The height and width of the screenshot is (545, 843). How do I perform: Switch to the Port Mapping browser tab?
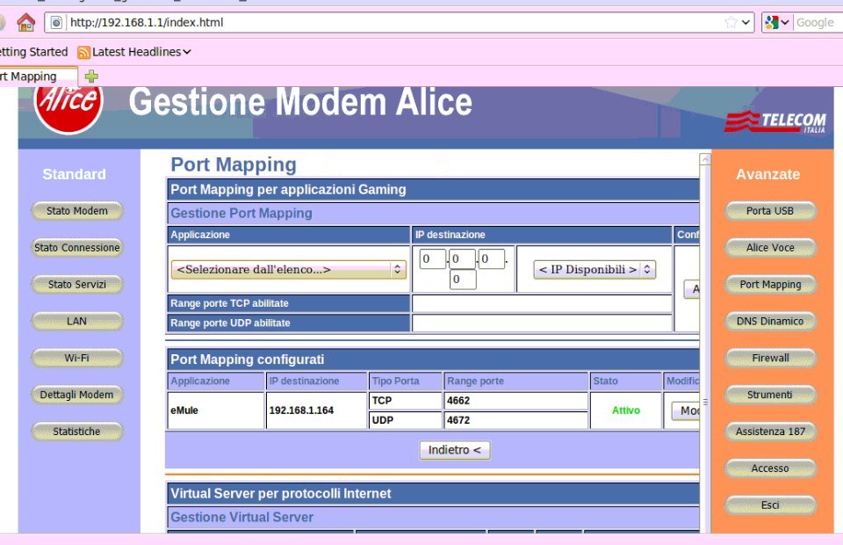pyautogui.click(x=38, y=76)
